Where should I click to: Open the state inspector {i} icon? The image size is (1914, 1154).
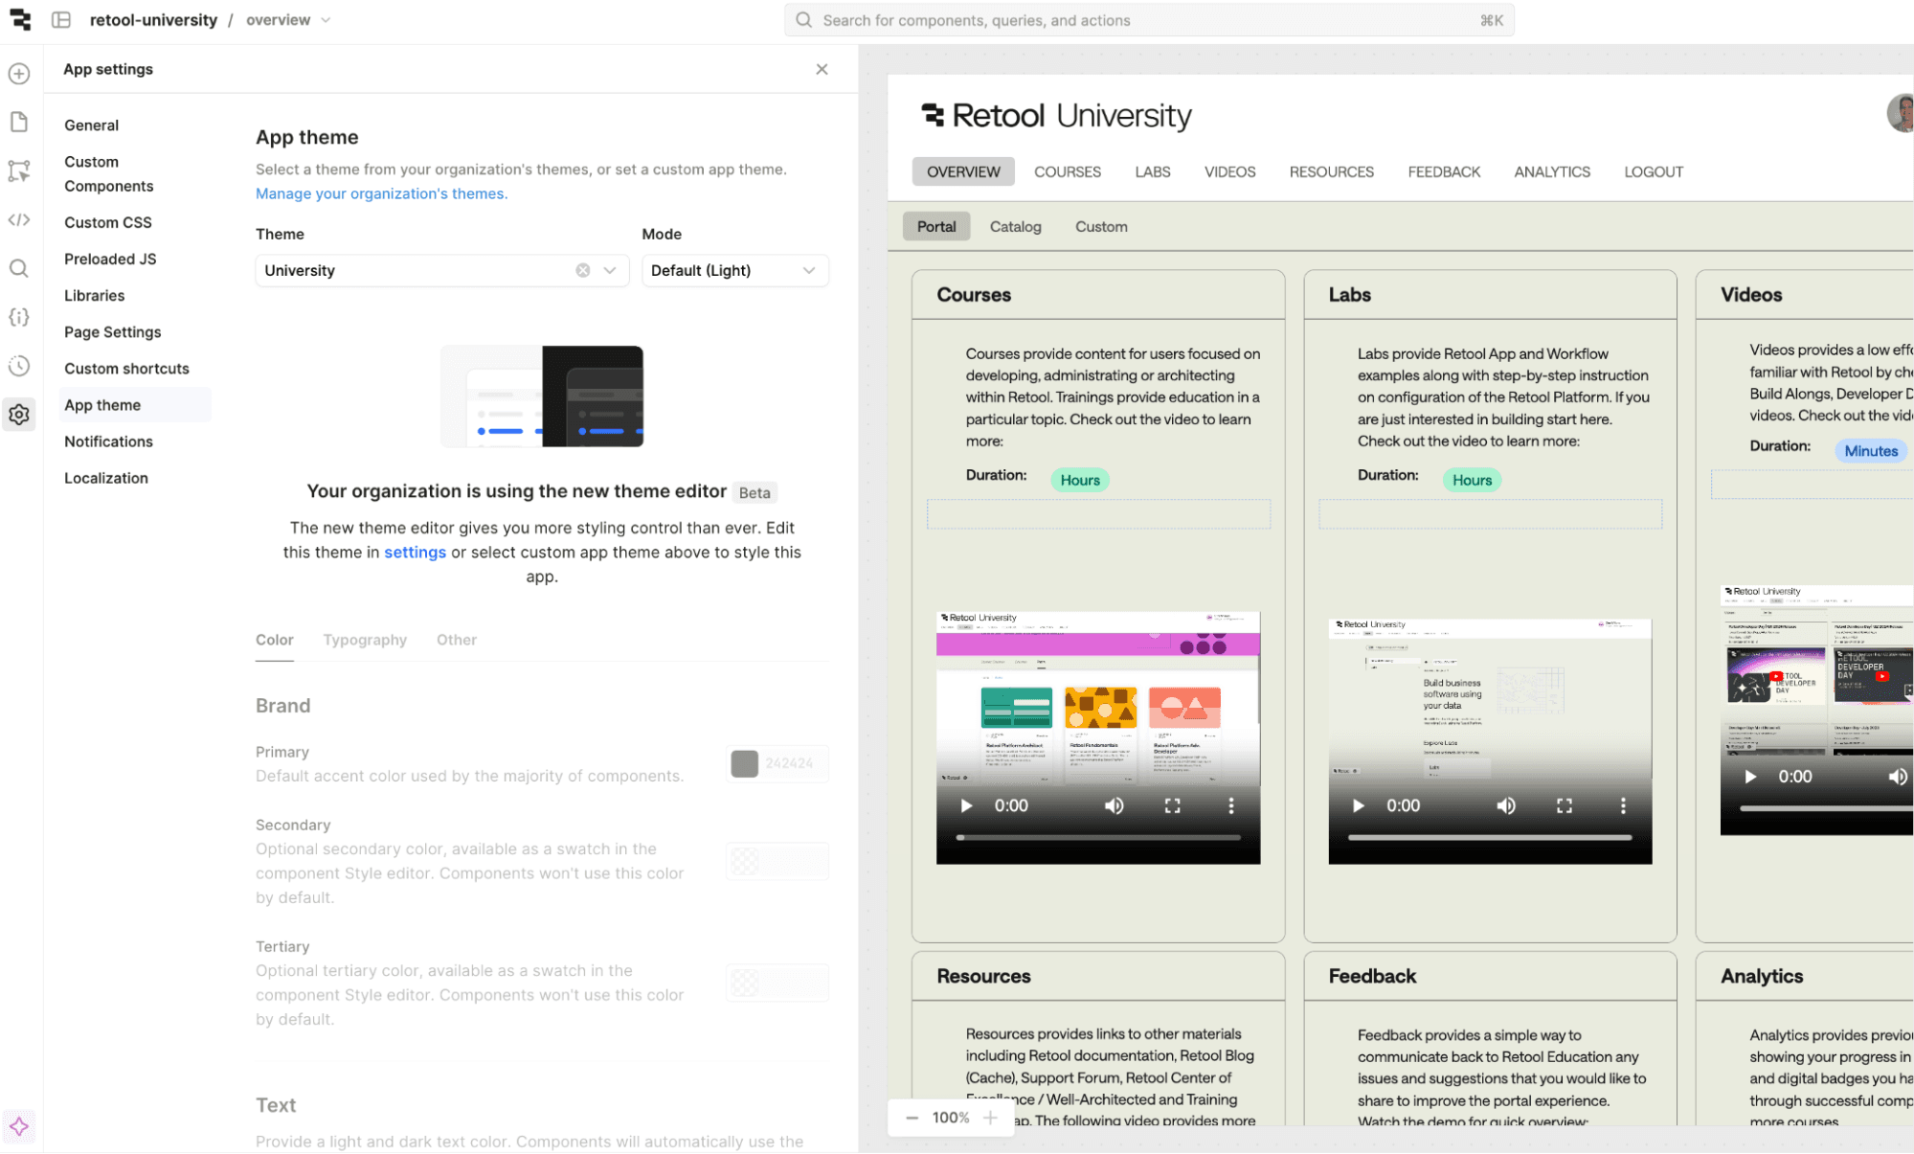(19, 317)
